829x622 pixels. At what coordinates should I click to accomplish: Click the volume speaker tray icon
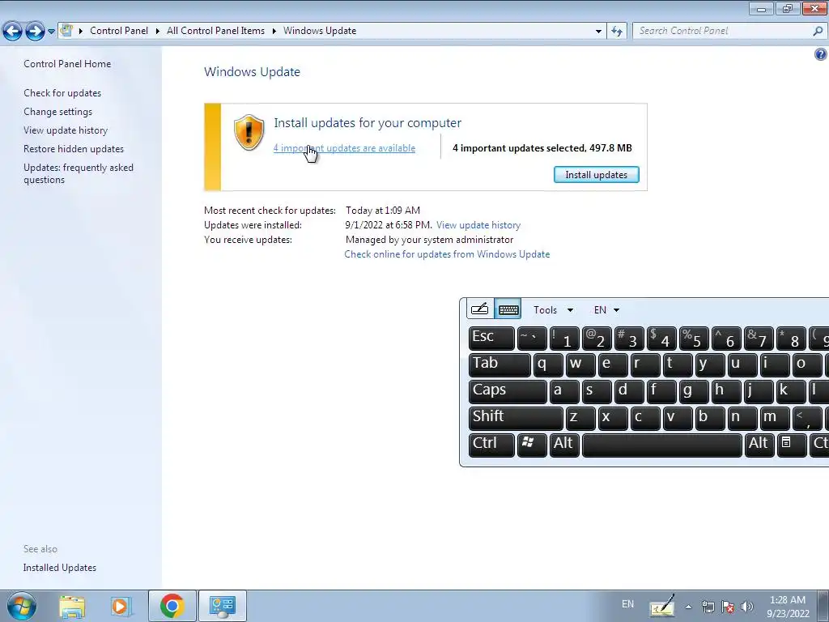tap(746, 607)
